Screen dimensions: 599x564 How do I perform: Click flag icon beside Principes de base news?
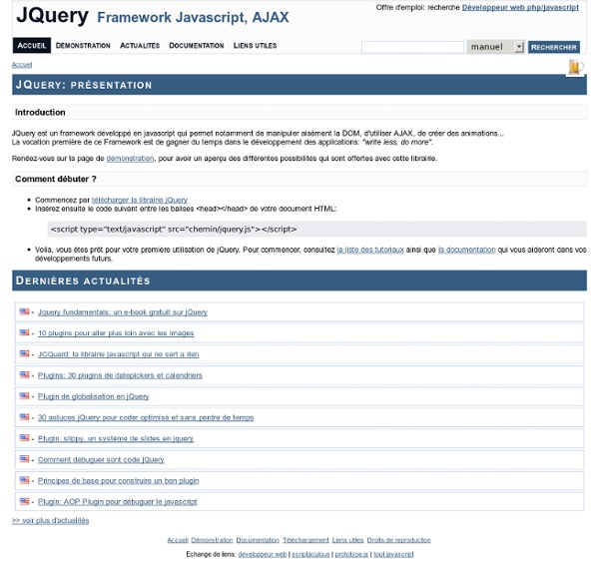24,480
